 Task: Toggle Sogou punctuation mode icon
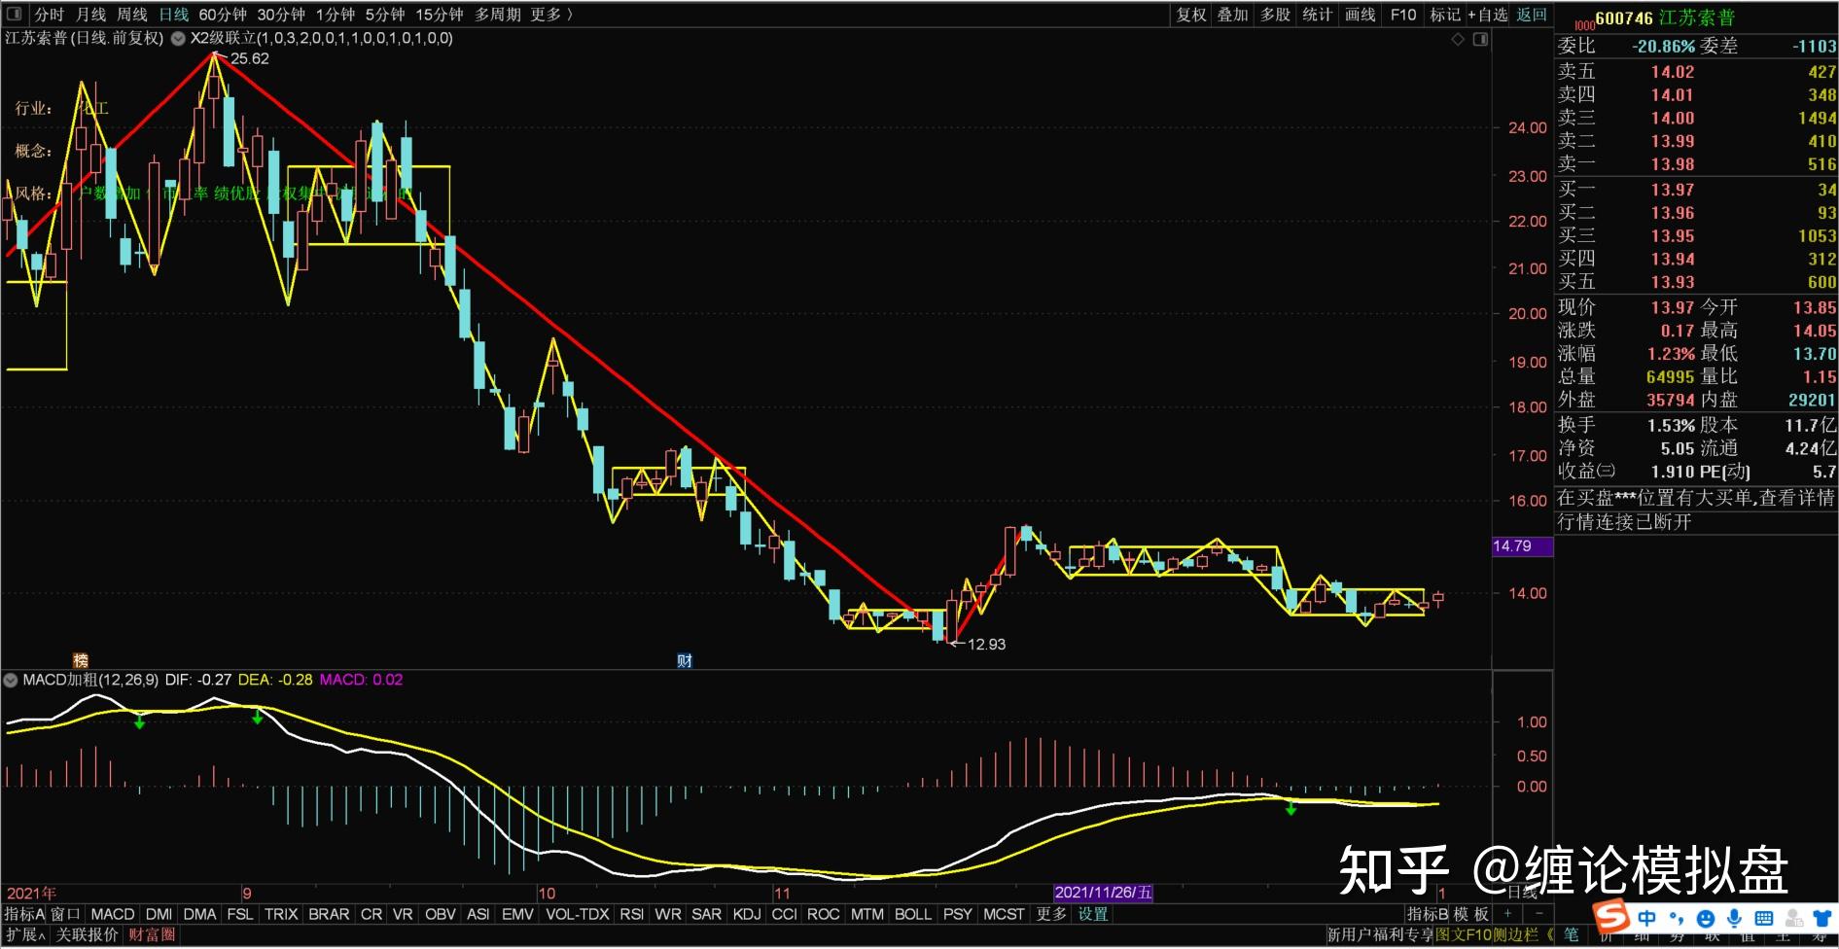pyautogui.click(x=1676, y=919)
